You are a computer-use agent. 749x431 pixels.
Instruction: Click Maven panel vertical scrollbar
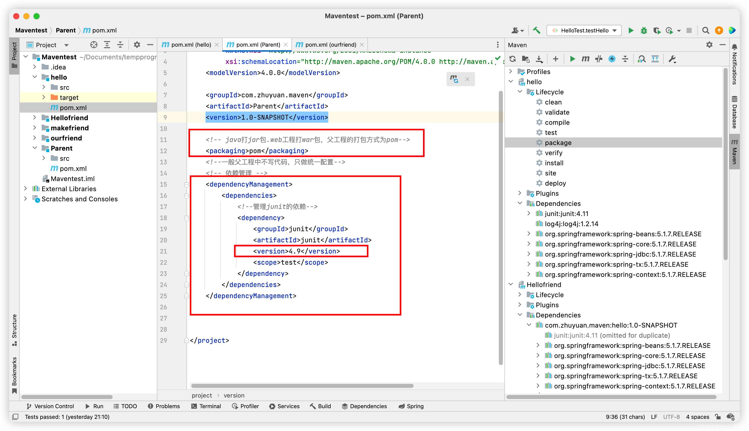pyautogui.click(x=725, y=164)
